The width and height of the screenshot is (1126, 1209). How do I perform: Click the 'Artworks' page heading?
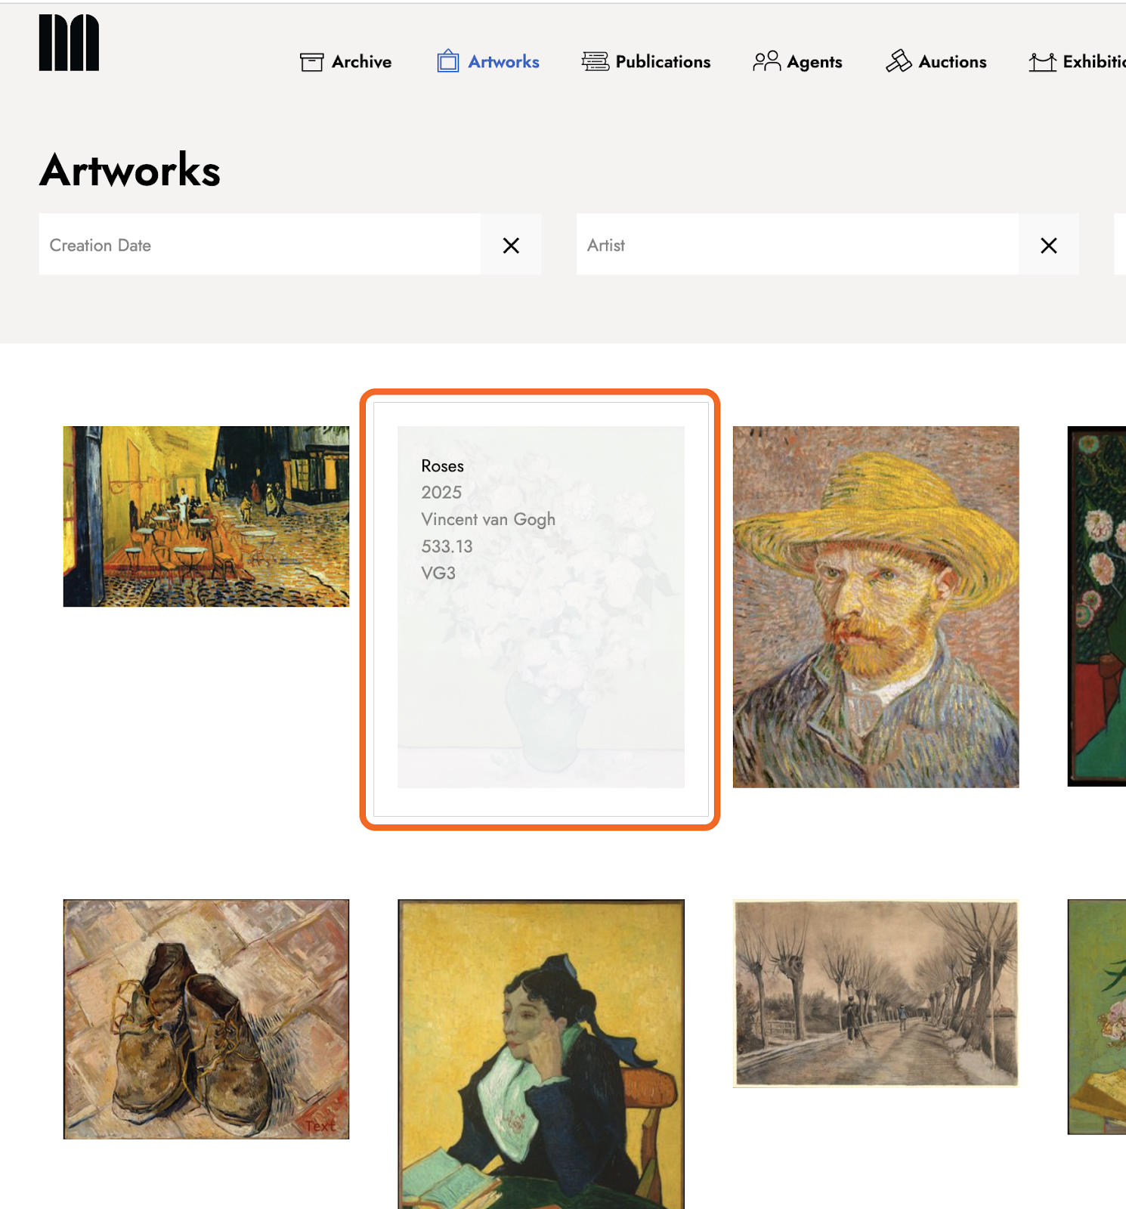(130, 170)
